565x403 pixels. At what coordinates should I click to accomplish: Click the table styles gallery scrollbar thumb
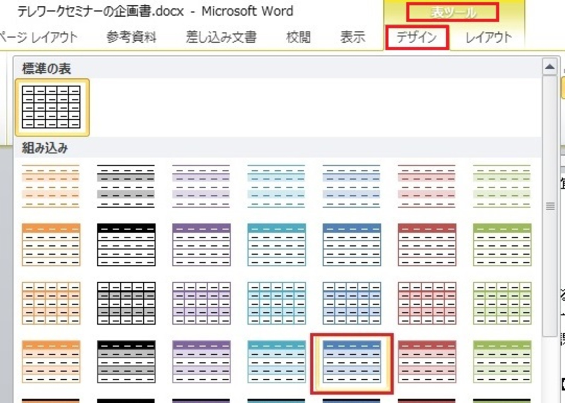[550, 206]
